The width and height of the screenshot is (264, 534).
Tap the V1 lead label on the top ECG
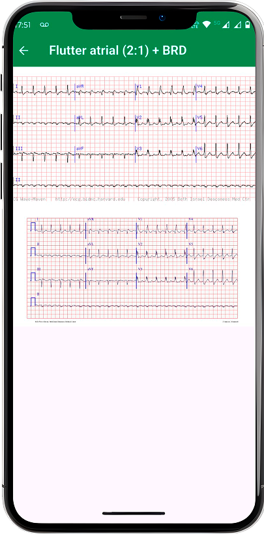(x=139, y=87)
